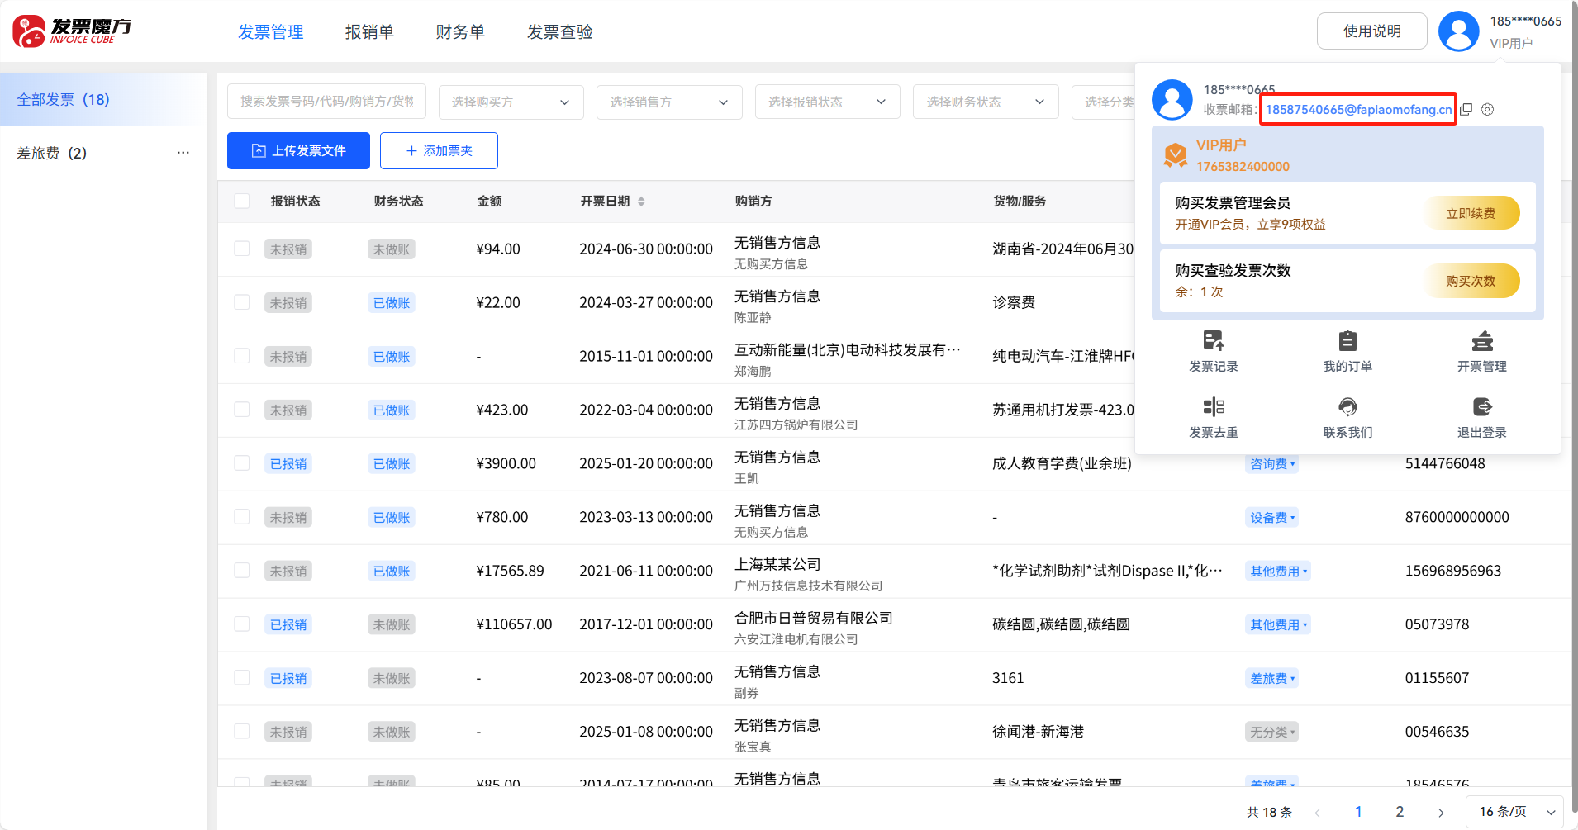Viewport: 1578px width, 830px height.
Task: Sort by 开票日期 column sorter
Action: click(x=641, y=202)
